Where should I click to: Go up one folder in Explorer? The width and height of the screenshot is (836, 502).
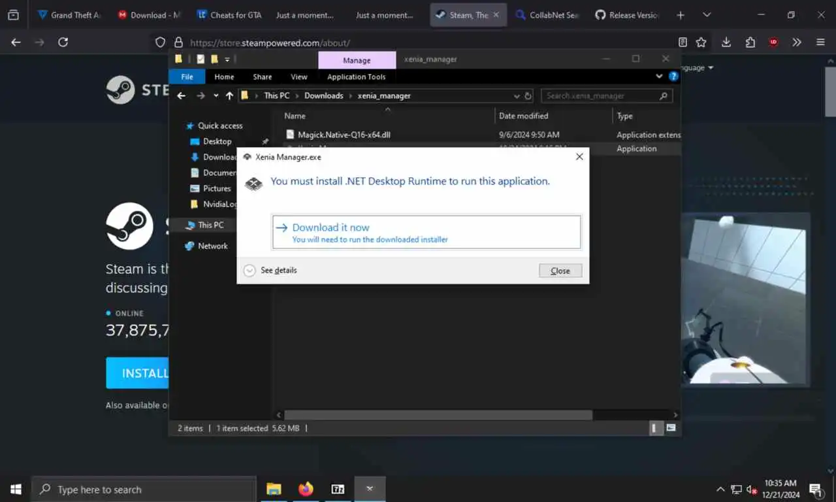coord(229,95)
